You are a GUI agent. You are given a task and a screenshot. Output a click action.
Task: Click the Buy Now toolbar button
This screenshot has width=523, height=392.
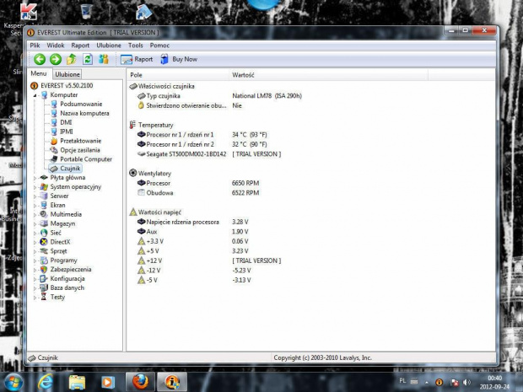(x=179, y=59)
